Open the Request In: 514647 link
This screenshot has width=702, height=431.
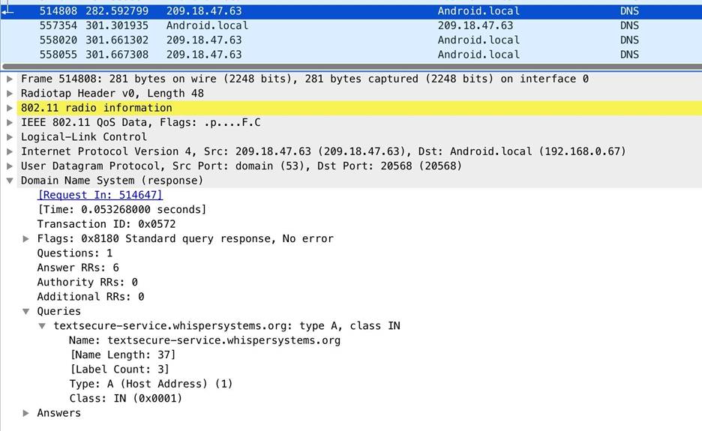pos(100,195)
